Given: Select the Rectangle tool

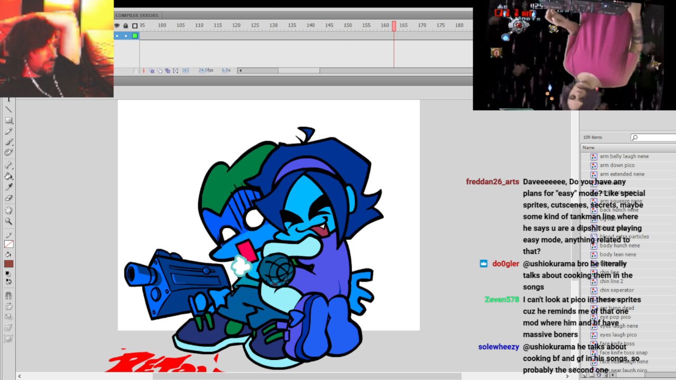Looking at the screenshot, I should point(8,120).
